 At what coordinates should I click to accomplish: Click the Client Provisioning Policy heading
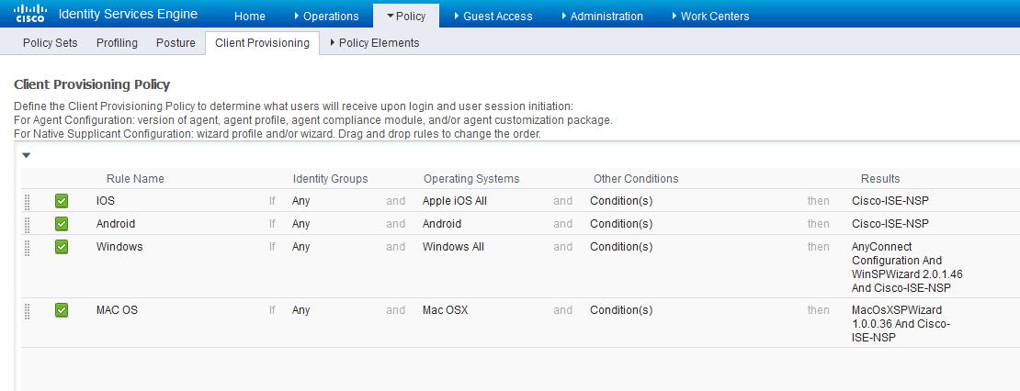pos(92,84)
